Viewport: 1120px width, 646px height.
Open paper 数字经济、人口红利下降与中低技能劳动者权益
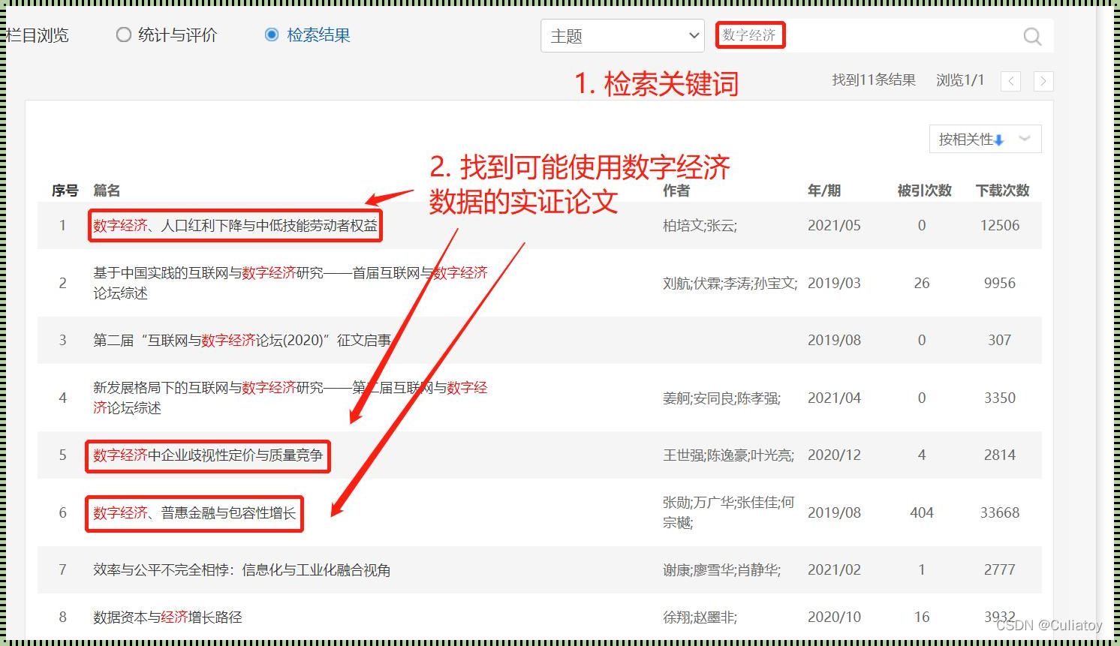tap(235, 225)
